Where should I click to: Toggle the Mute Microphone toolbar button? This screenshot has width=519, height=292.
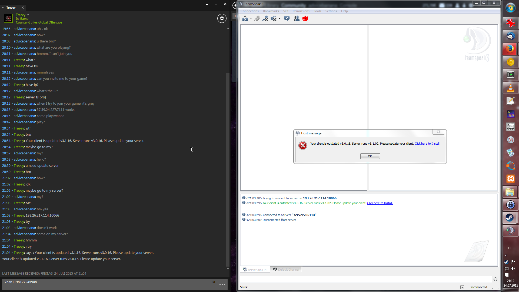click(265, 18)
